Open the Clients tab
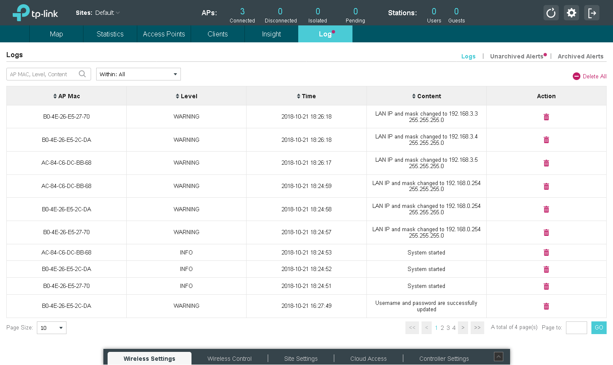This screenshot has width=613, height=365. click(218, 34)
